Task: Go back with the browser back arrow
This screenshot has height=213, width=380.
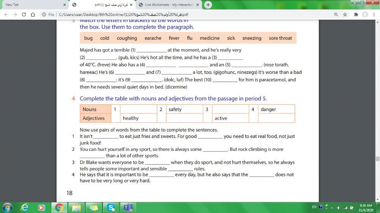Action: coord(6,14)
